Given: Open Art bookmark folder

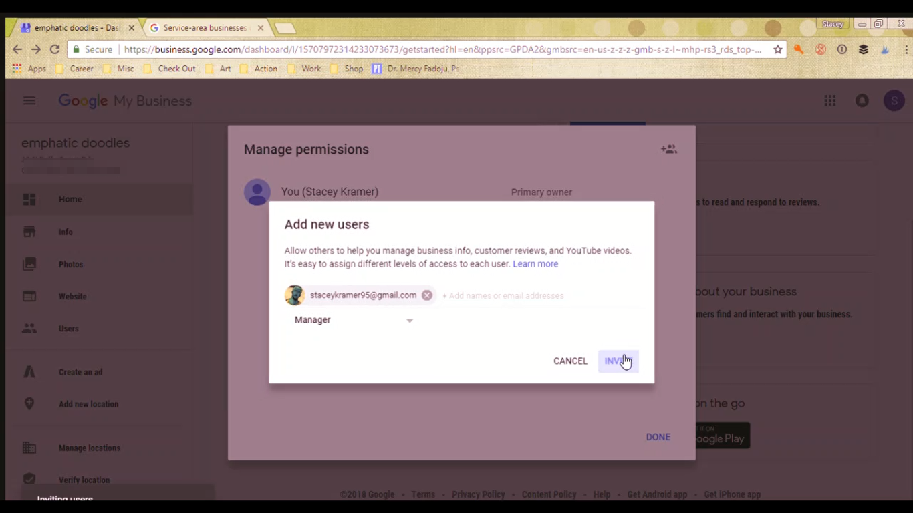Looking at the screenshot, I should [x=219, y=69].
